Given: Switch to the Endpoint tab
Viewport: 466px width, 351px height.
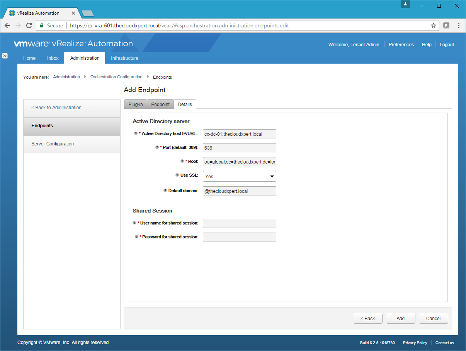Looking at the screenshot, I should point(160,105).
